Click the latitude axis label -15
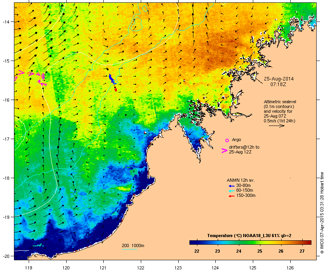The width and height of the screenshot is (327, 271). coord(6,61)
